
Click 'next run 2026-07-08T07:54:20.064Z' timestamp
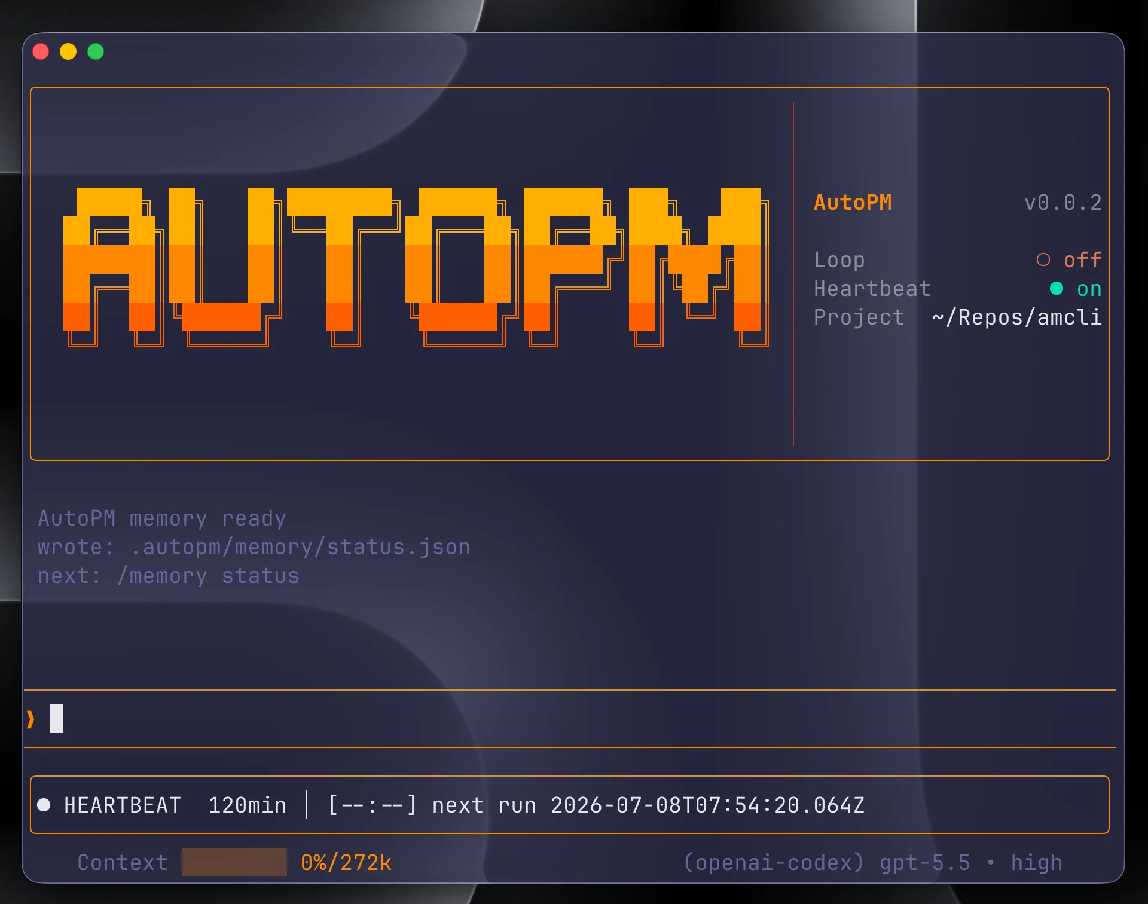pos(649,805)
